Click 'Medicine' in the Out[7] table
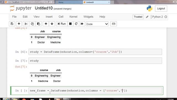Viewport: 177px width, 100px height. [x=43, y=81]
